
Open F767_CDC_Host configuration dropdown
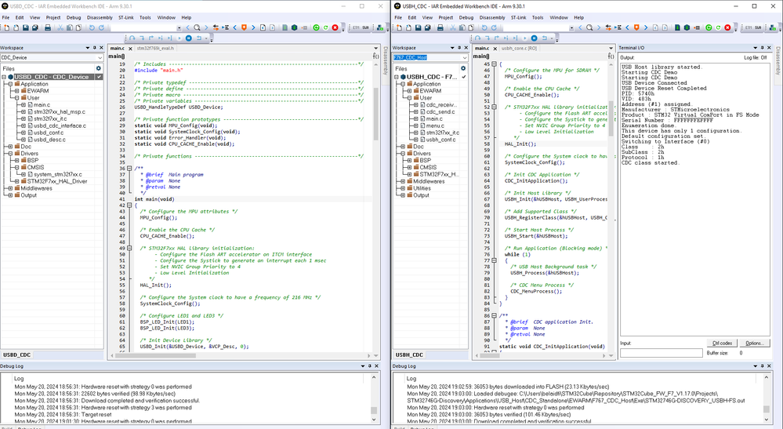point(465,57)
